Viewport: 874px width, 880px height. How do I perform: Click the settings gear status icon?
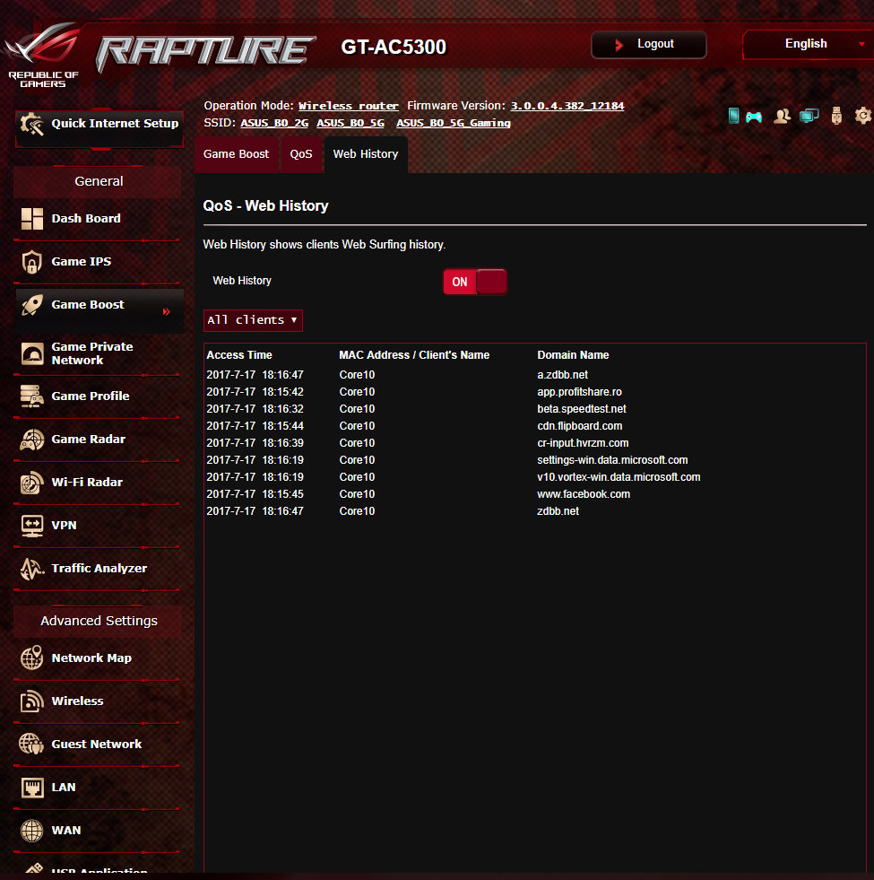tap(862, 116)
